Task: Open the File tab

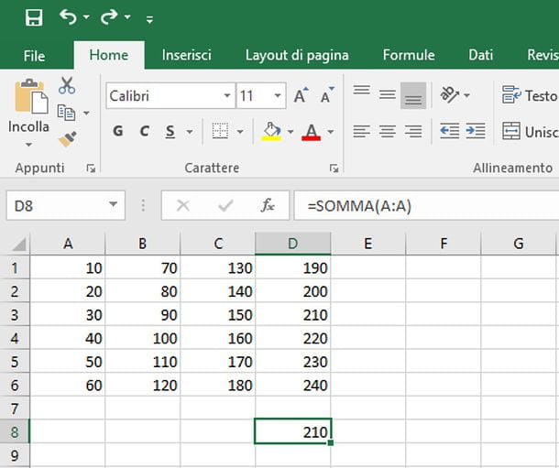Action: pyautogui.click(x=34, y=56)
